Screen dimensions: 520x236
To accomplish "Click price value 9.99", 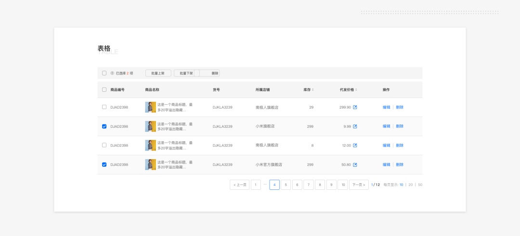I will 347,126.
